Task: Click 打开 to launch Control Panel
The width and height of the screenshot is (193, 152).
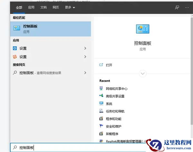Action: coord(109,65)
